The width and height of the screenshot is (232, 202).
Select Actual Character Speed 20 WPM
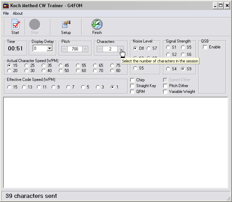[x=9, y=71]
